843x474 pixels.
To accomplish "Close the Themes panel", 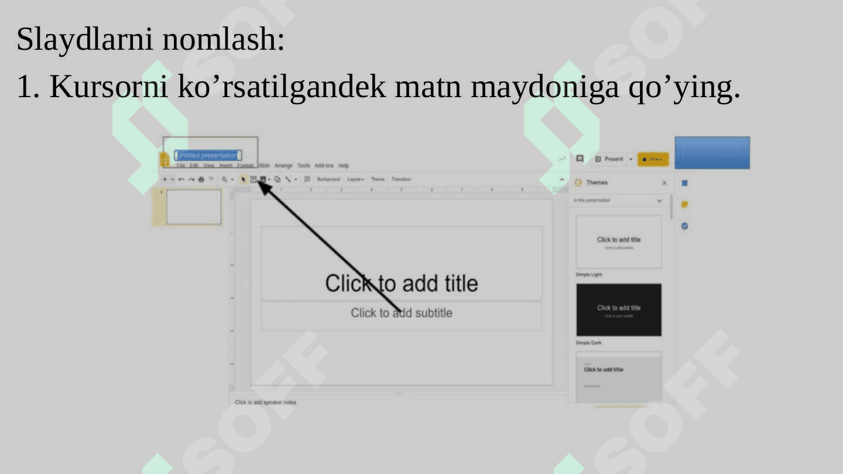I will point(664,183).
